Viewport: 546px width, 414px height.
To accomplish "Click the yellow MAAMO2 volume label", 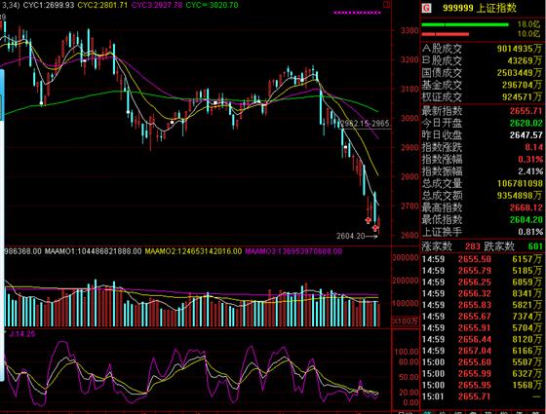I will pyautogui.click(x=193, y=251).
